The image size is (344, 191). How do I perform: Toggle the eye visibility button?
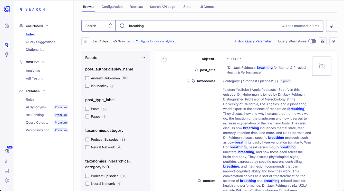pos(333,41)
